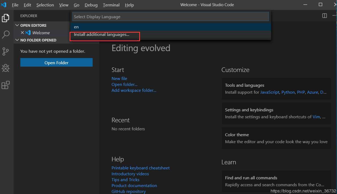This screenshot has width=337, height=194.
Task: Focus the Select Display Language input
Action: [x=171, y=17]
